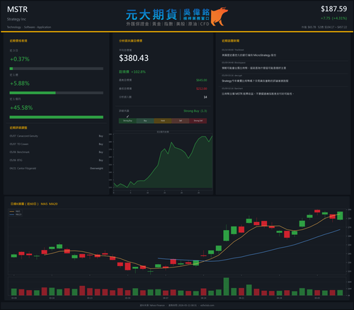
Task: Open the Blockspace news headline
Action: click(x=253, y=68)
